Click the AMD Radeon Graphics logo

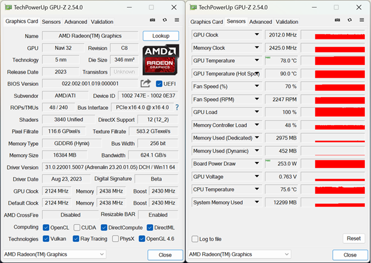[x=160, y=59]
